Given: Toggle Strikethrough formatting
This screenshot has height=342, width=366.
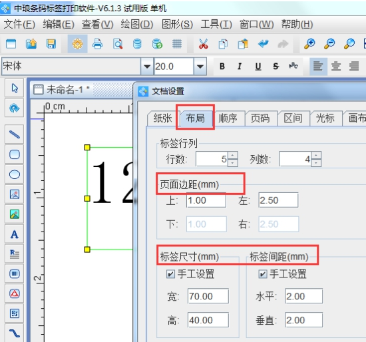Looking at the screenshot, I should click(x=276, y=67).
